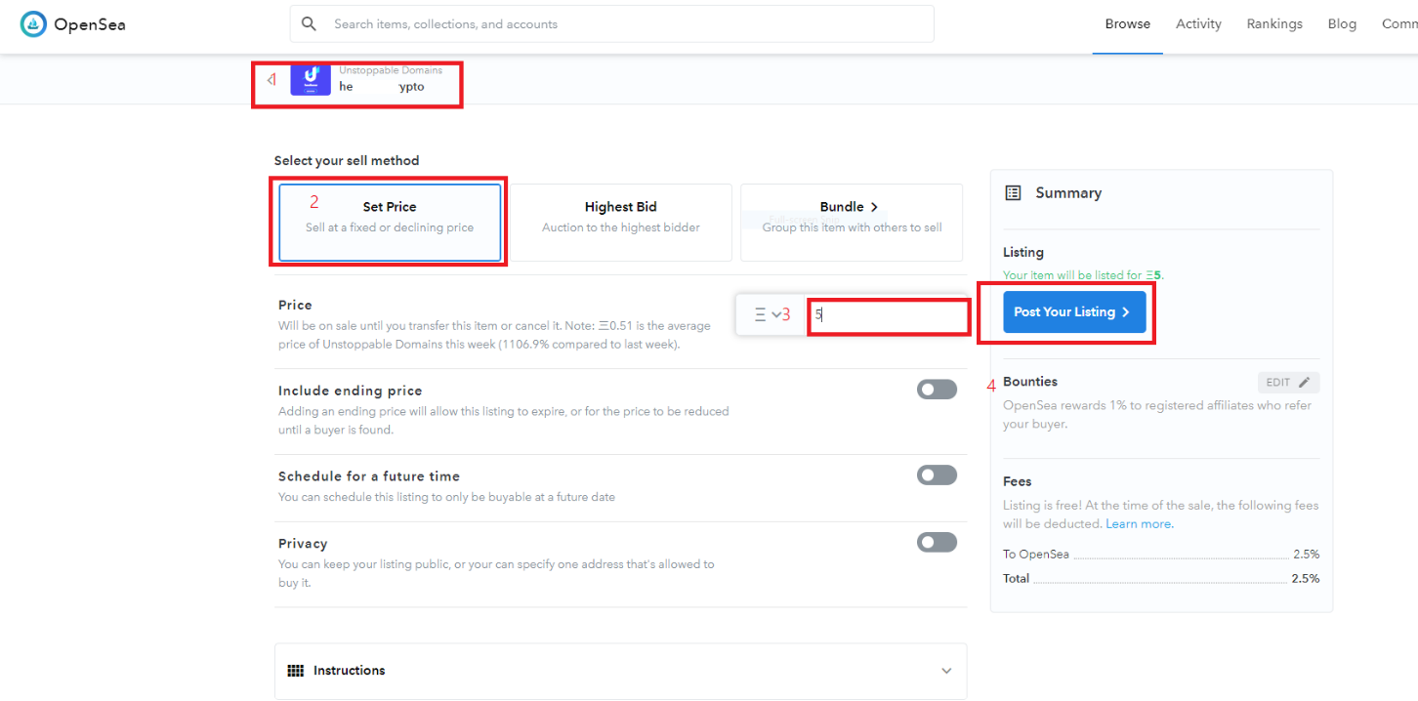
Task: Turn on Schedule for a future time
Action: [x=937, y=475]
